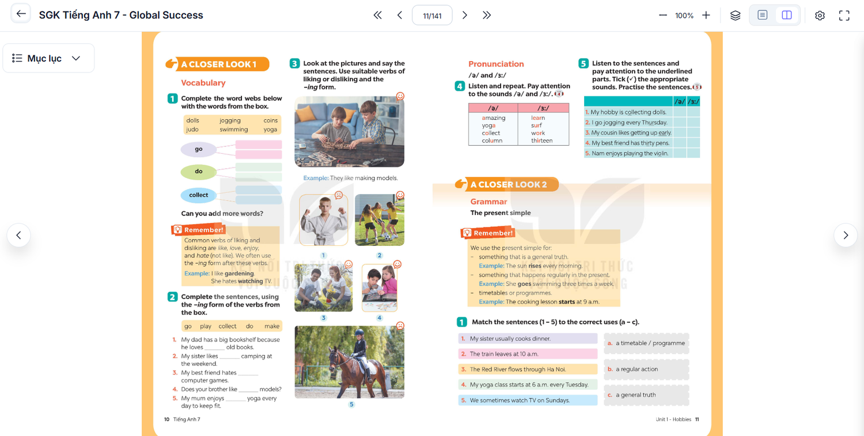Click the question "Can you add more words?"
The image size is (864, 436).
pos(222,214)
